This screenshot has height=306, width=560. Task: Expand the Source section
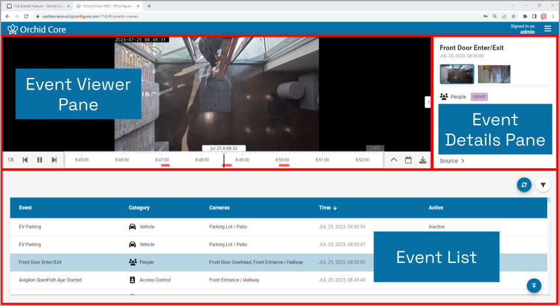(452, 161)
